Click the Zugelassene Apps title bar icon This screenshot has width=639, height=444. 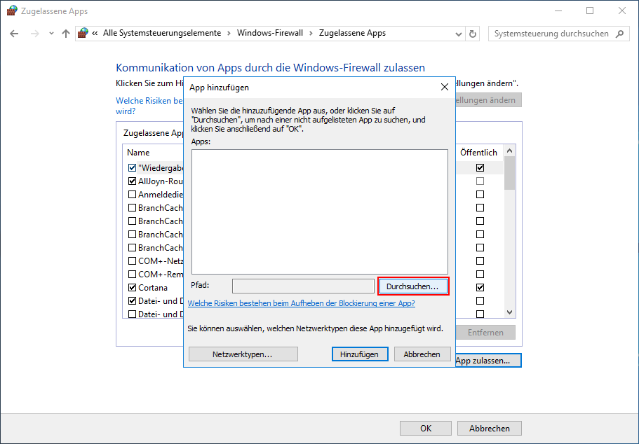tap(12, 11)
